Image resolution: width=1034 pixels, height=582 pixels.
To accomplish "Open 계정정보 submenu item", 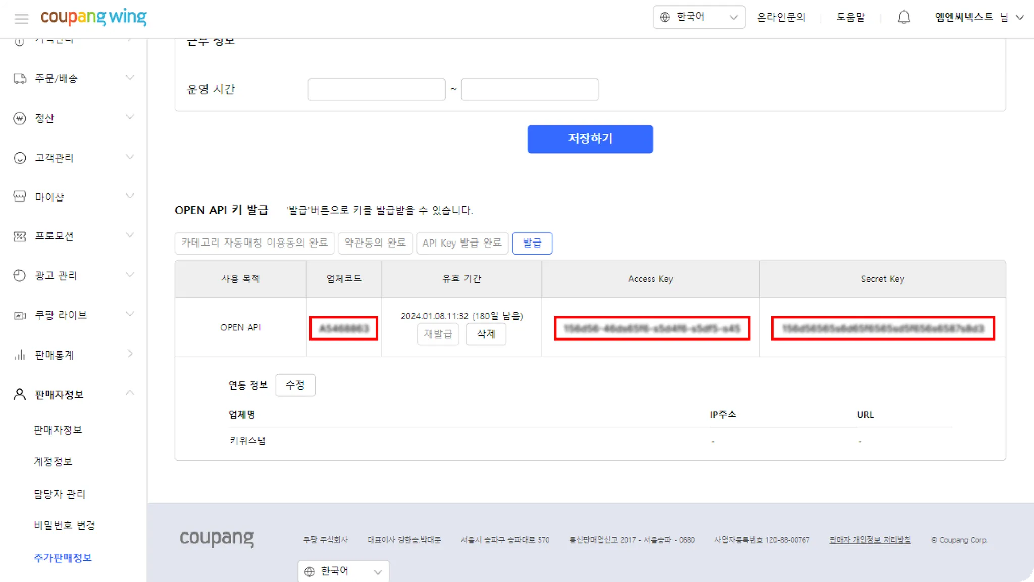I will click(x=53, y=462).
